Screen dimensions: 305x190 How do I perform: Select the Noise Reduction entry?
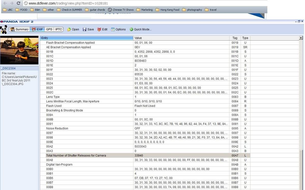pos(57,128)
